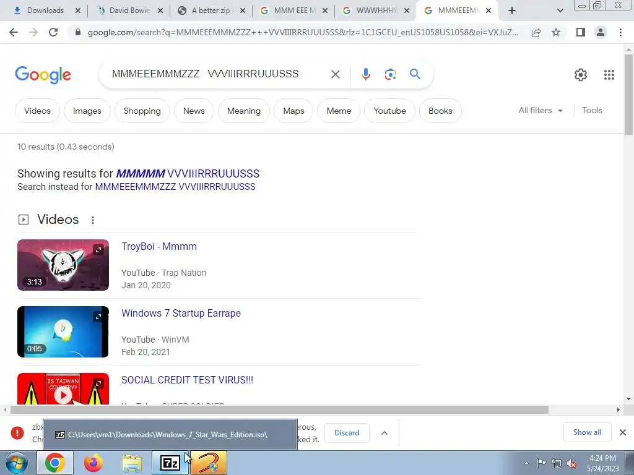
Task: Switch to A better zip tab
Action: point(211,11)
